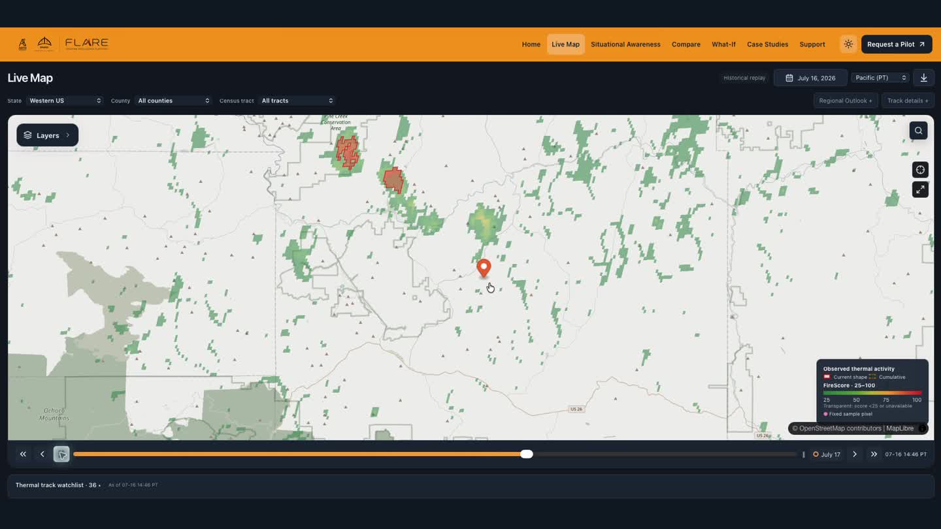This screenshot has width=941, height=529.
Task: Jump to the timeline start (double left chevron)
Action: pos(23,454)
